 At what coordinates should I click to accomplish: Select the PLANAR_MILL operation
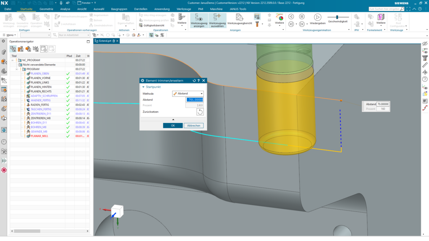click(x=39, y=136)
